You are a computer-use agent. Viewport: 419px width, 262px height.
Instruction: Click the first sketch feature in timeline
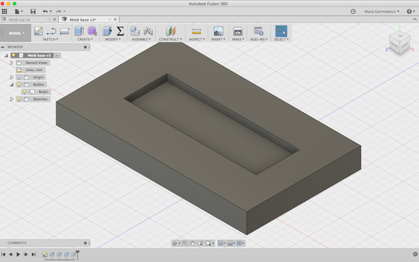[45, 255]
